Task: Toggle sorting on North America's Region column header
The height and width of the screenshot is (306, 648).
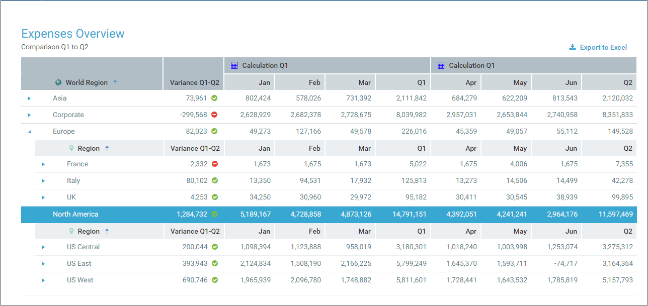Action: click(x=106, y=231)
